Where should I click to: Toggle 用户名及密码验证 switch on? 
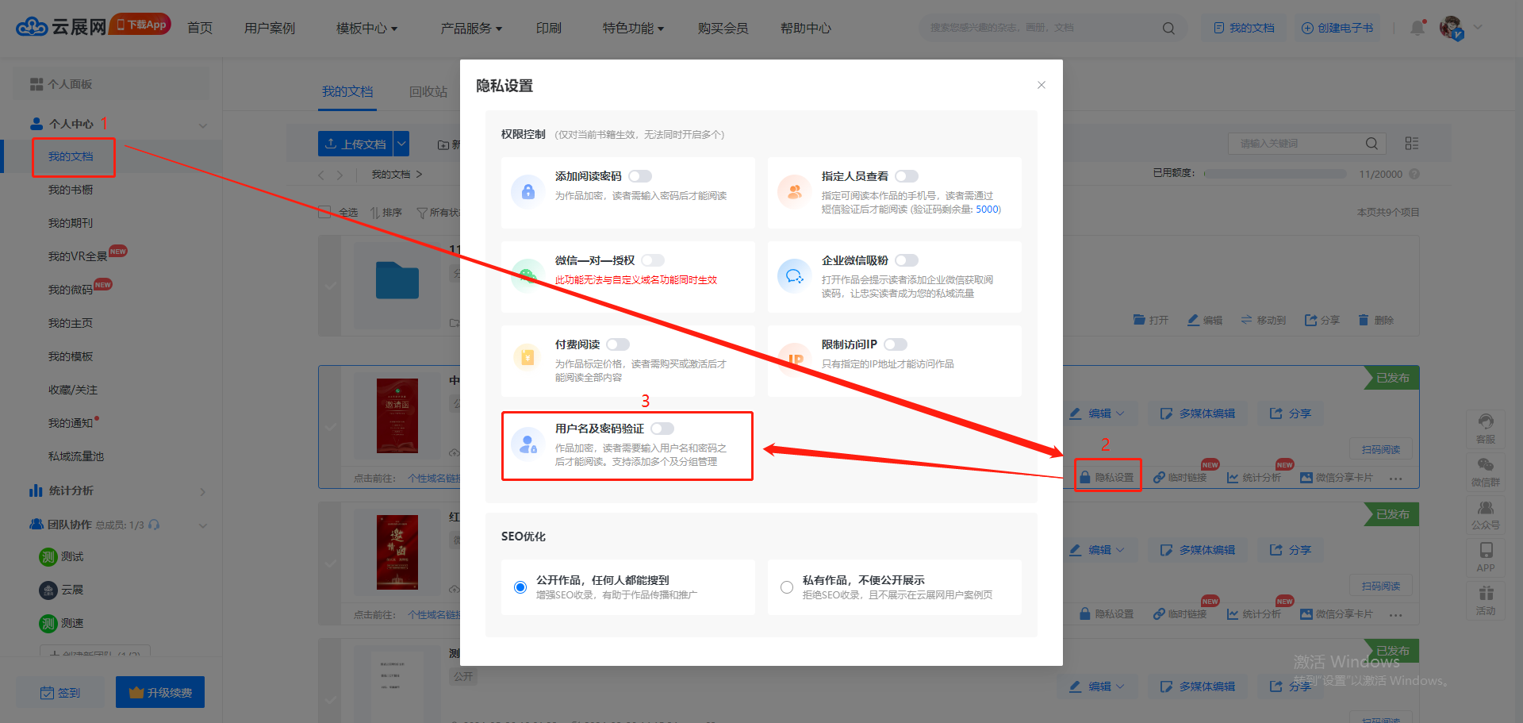point(662,429)
